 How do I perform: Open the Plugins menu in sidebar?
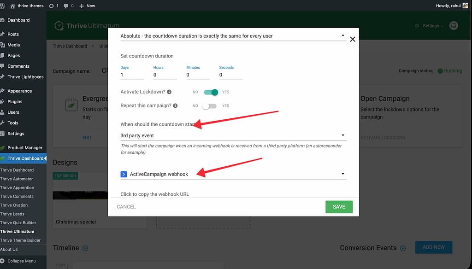click(x=15, y=102)
